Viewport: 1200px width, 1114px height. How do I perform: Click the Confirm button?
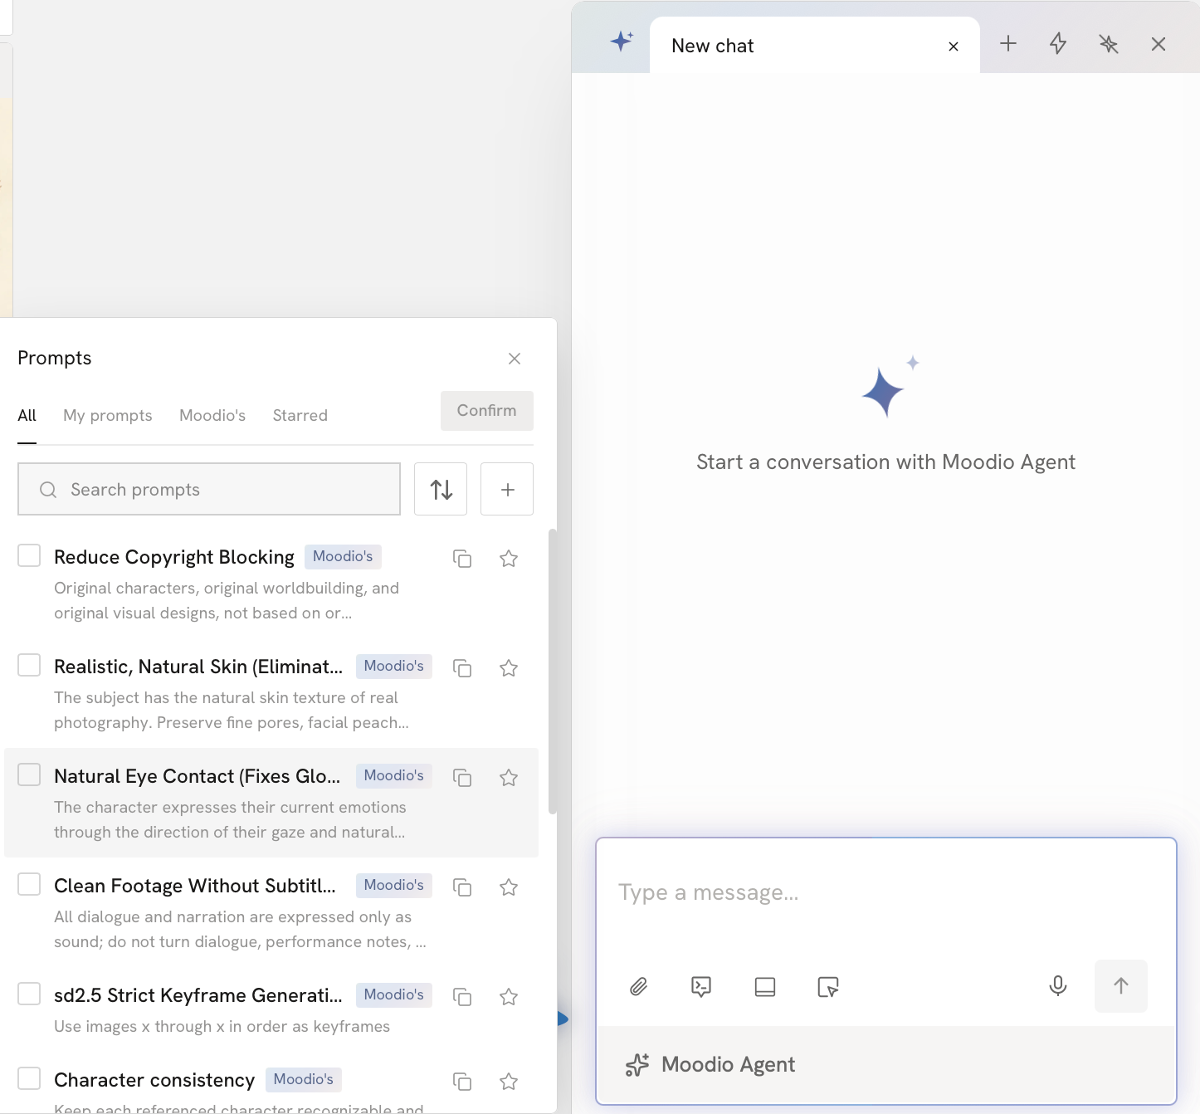[x=487, y=411]
